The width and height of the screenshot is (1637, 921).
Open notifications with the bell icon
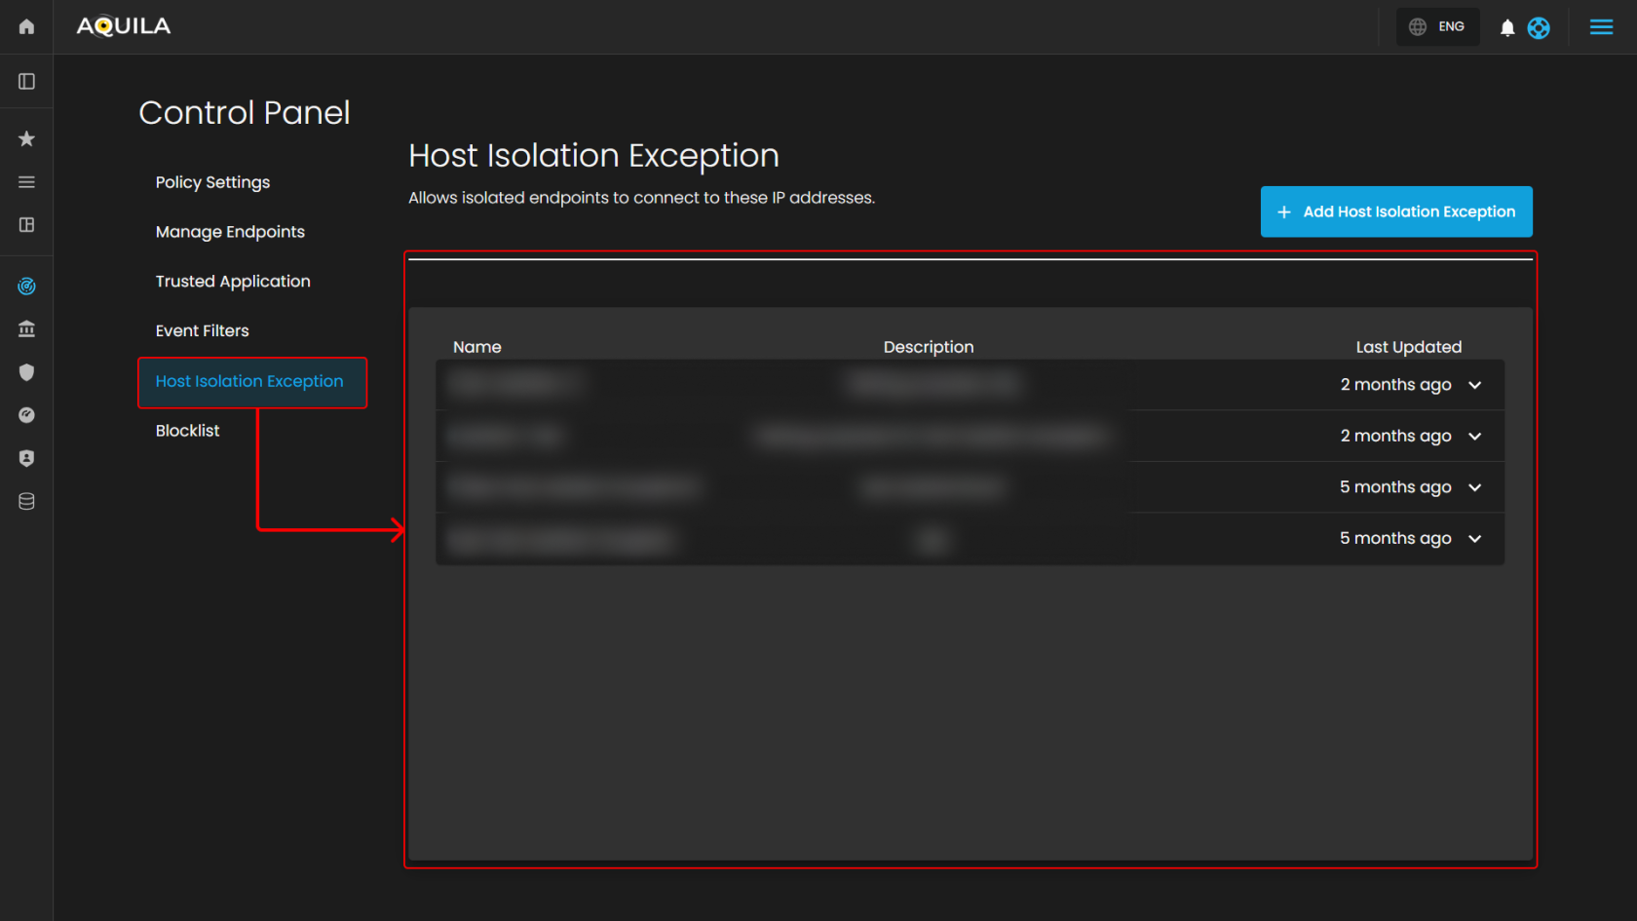[1507, 27]
